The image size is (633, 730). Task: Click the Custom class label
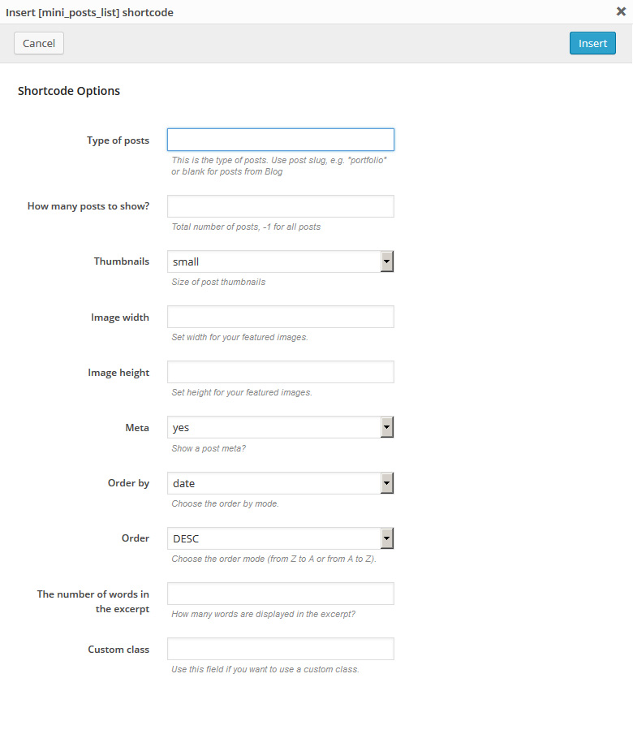coord(118,650)
